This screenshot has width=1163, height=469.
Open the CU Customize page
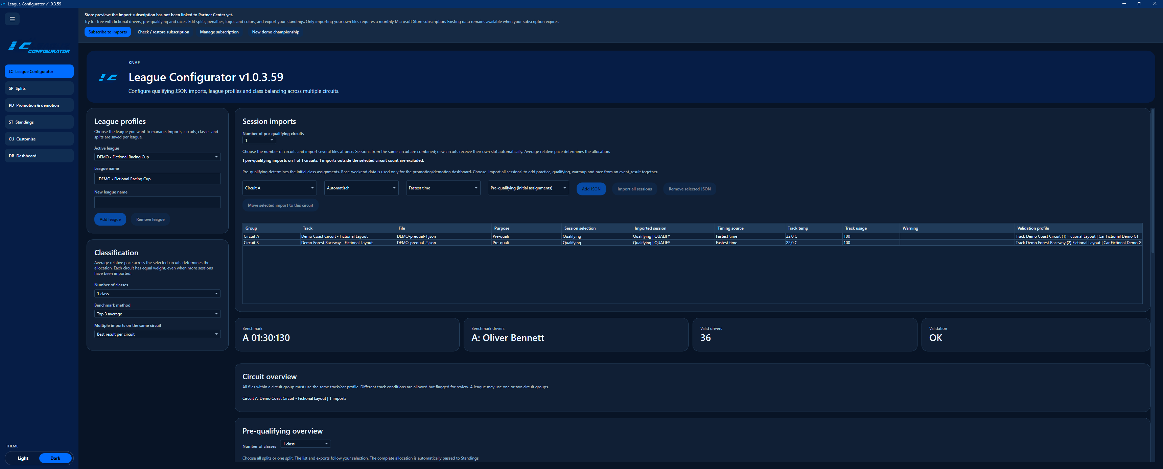click(x=39, y=139)
